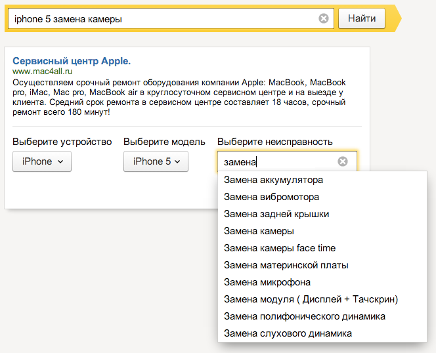Screen dimensions: 436x353
Task: Visit www.mac4all.ru URL link
Action: click(x=42, y=72)
